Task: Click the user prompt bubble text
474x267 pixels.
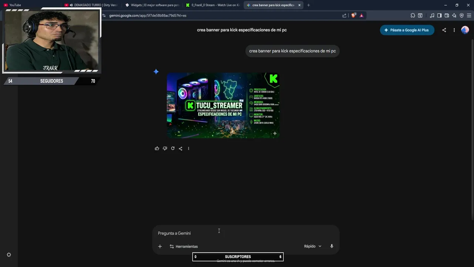Action: tap(293, 51)
